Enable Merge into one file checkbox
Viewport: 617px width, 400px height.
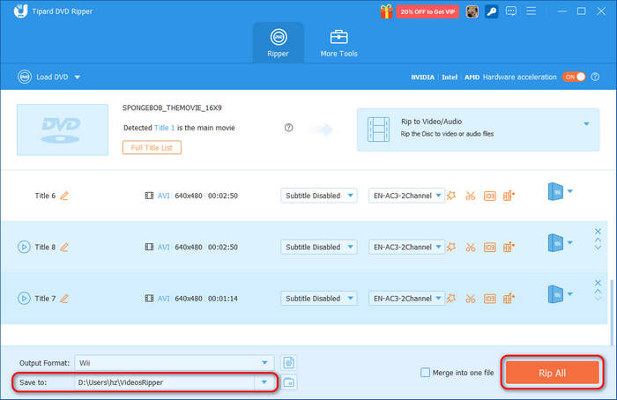point(426,373)
